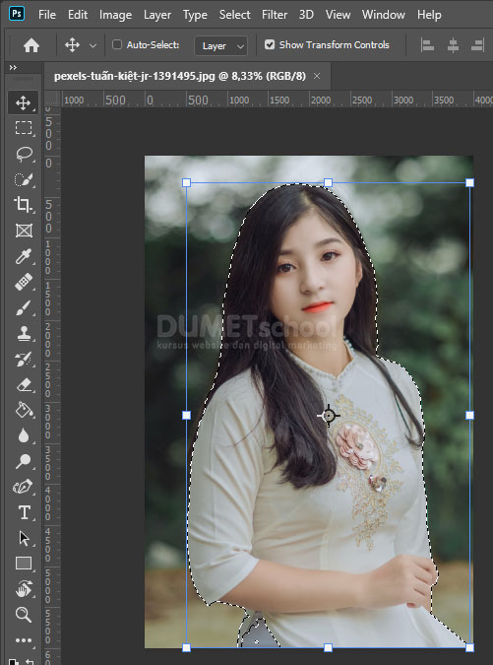Viewport: 493px width, 665px height.
Task: Enable the Auto-Select checkbox
Action: (117, 44)
